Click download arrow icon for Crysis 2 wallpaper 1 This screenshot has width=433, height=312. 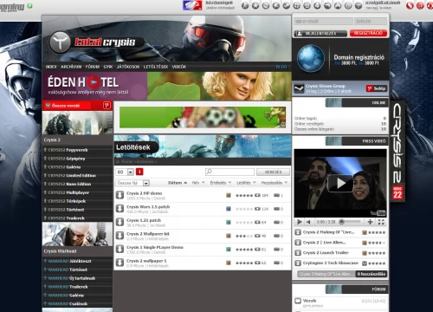pos(120,263)
